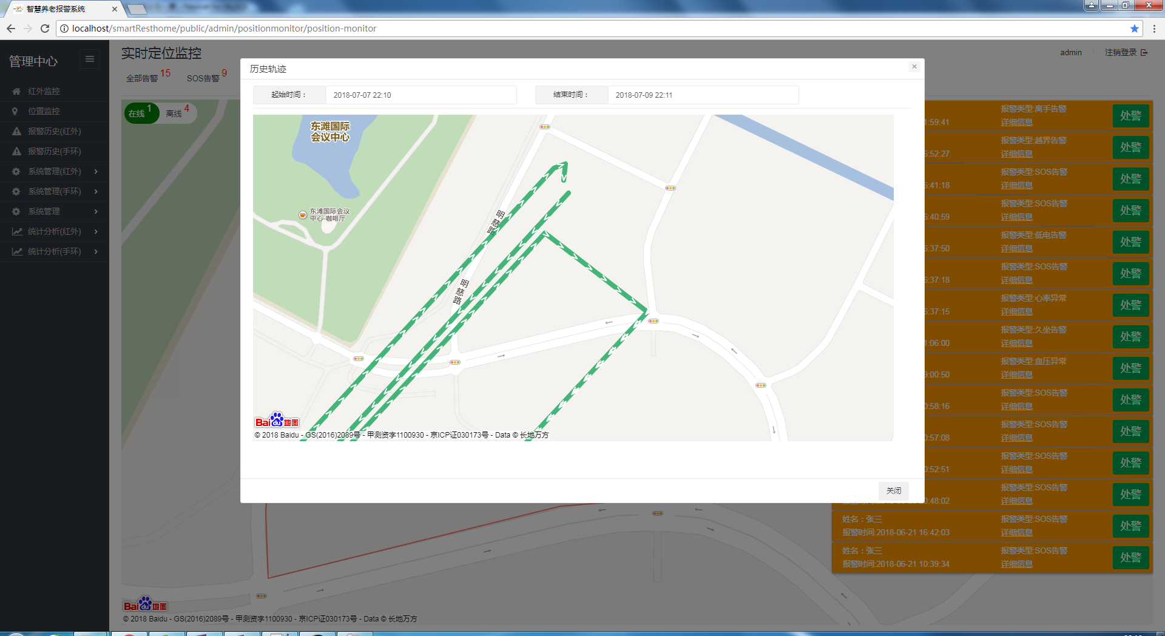Open 详细信息 for the 离手告警 alarm

click(x=1016, y=122)
